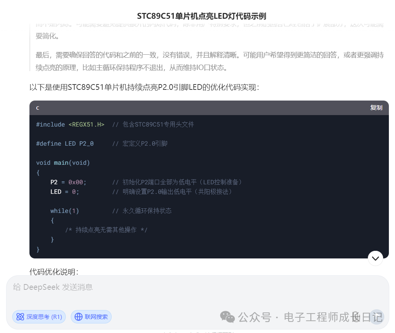
Task: Click the thinking paragraph starting 最后，需要确保
Action: (210, 61)
